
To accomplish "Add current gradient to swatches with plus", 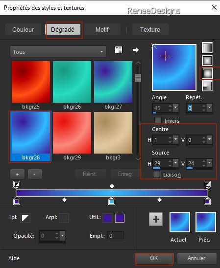I will [156, 219].
